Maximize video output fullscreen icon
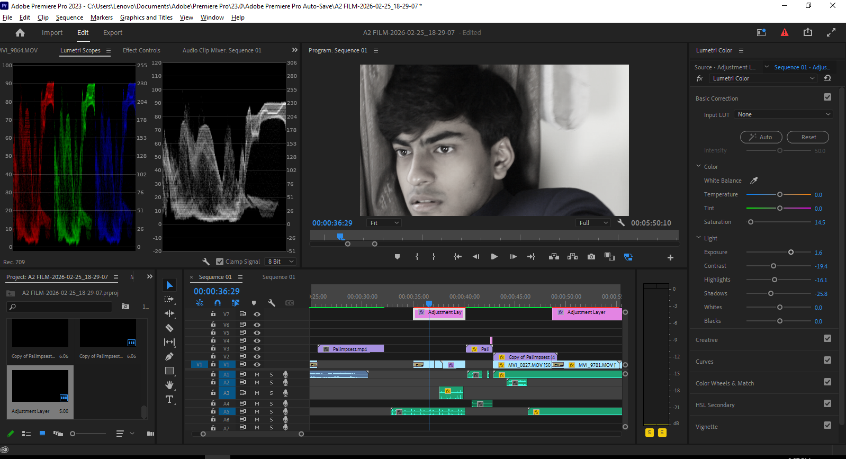The height and width of the screenshot is (459, 846). click(831, 32)
